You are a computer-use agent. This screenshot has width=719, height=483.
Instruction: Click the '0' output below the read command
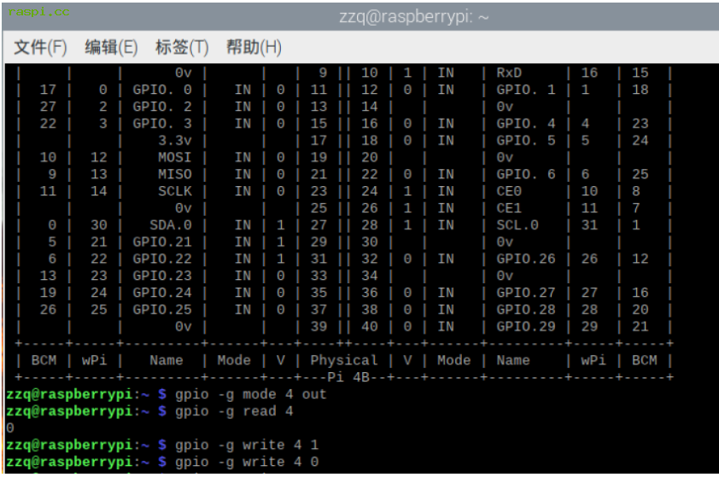(x=9, y=428)
